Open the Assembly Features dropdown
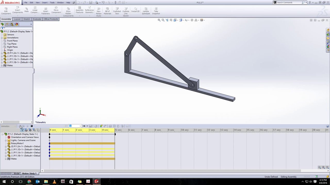The height and width of the screenshot is (185, 330). [79, 16]
